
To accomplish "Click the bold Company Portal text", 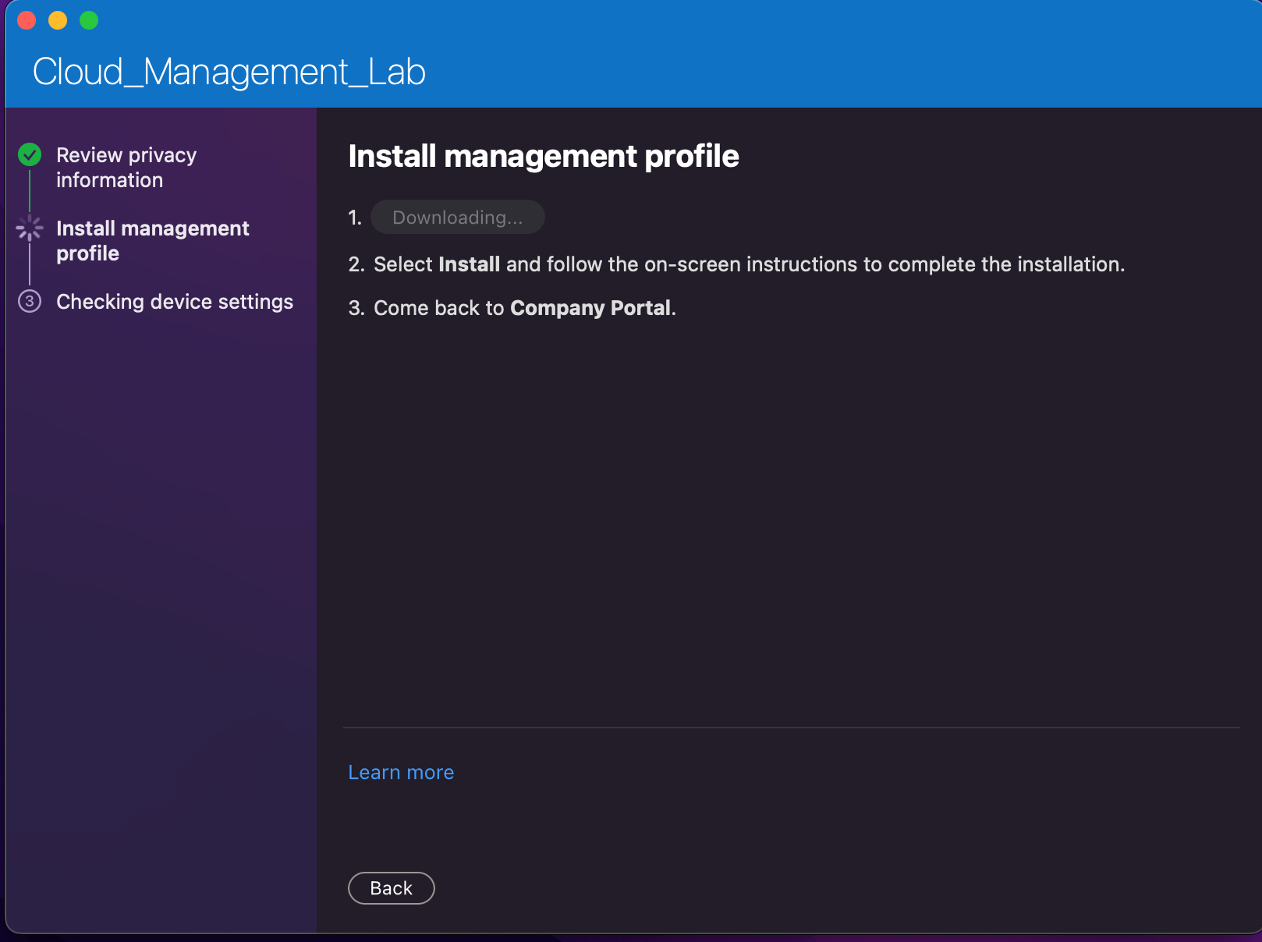I will [590, 308].
